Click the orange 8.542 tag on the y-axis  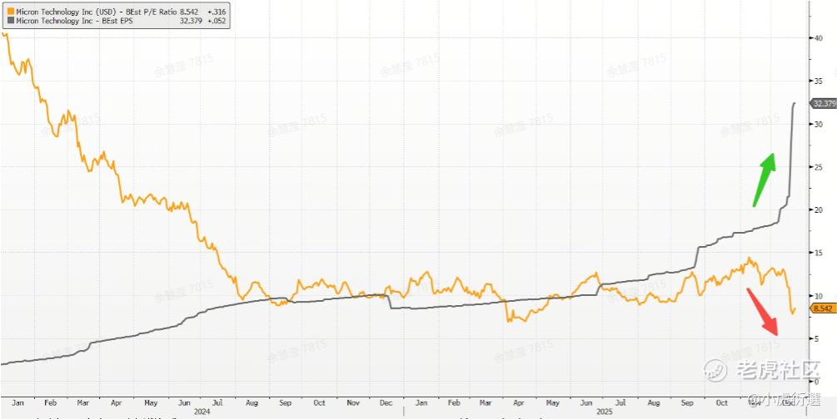823,308
